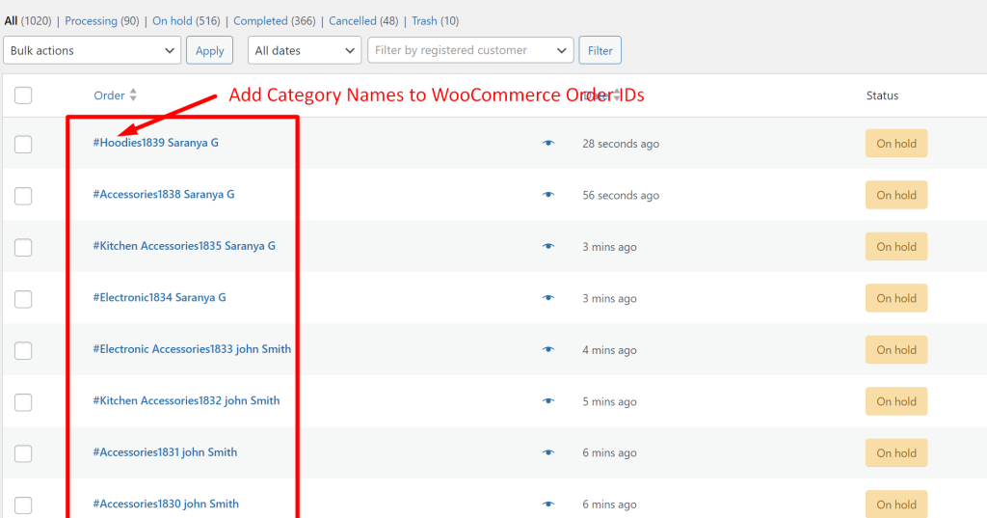The width and height of the screenshot is (987, 518).
Task: Check the Accessories1838 order row
Action: (23, 196)
